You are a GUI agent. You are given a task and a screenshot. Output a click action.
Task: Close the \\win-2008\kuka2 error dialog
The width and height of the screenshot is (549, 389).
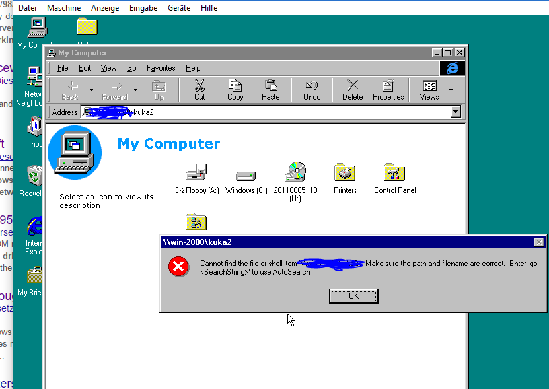(539, 242)
